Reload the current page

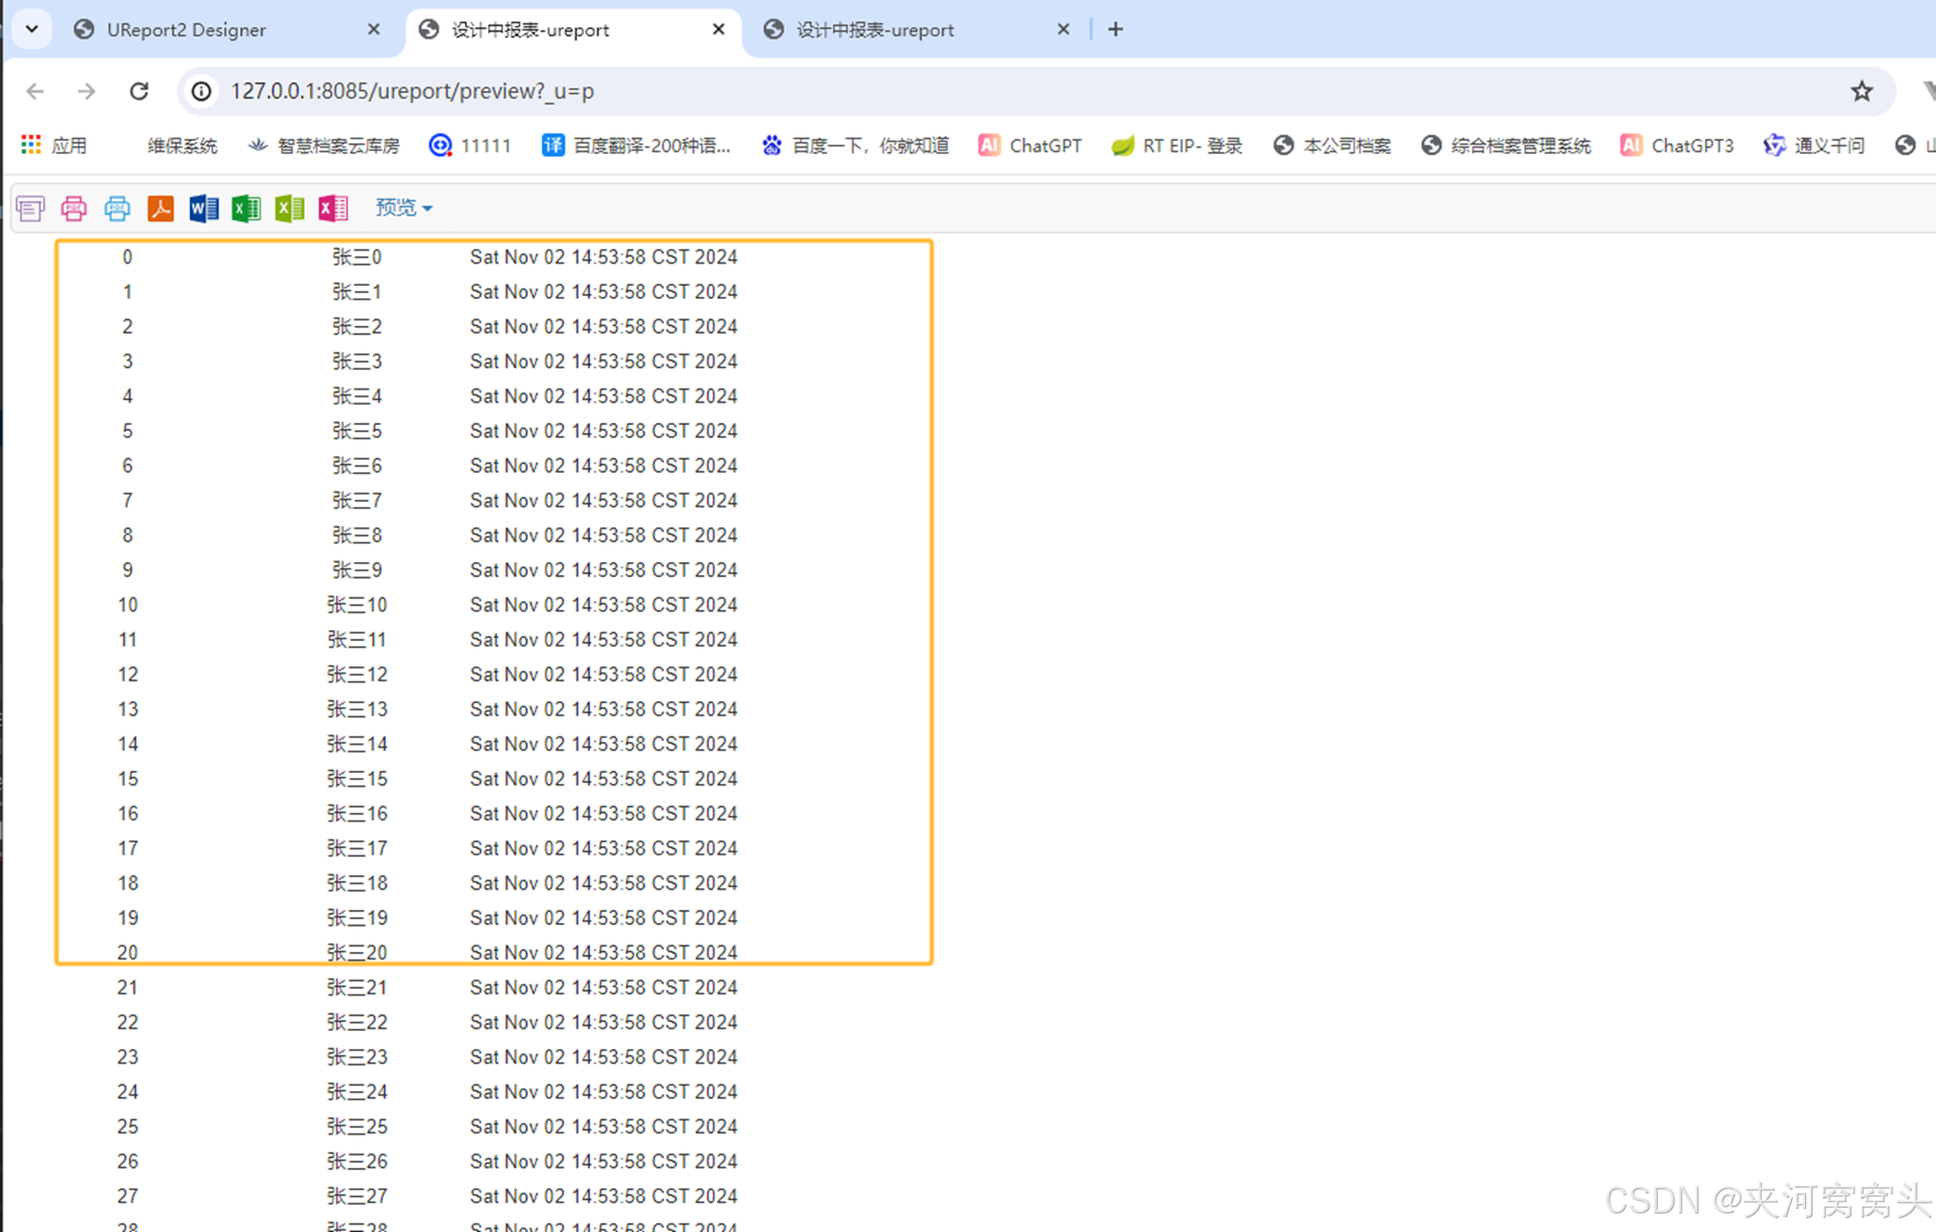point(139,91)
